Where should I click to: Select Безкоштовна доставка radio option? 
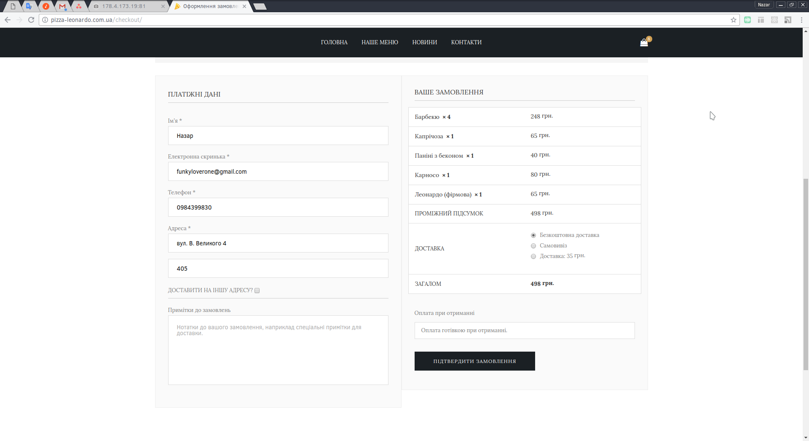pos(533,235)
